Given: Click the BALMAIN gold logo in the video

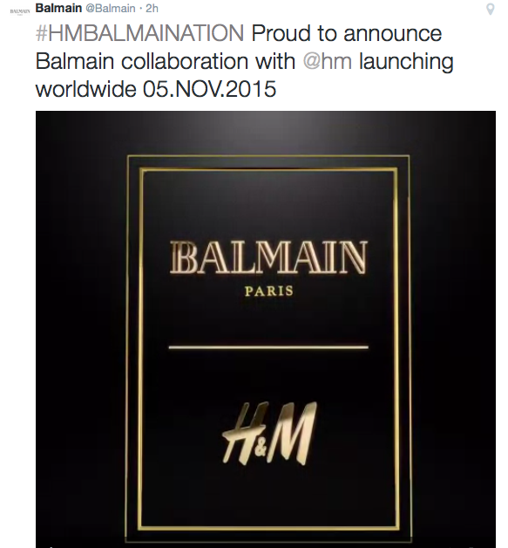Looking at the screenshot, I should point(268,257).
